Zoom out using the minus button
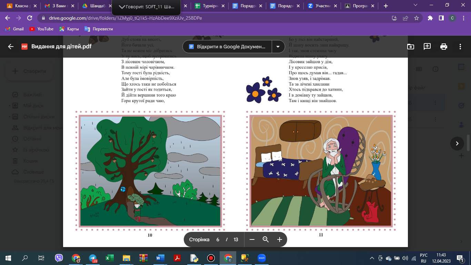The image size is (471, 265). (x=252, y=239)
